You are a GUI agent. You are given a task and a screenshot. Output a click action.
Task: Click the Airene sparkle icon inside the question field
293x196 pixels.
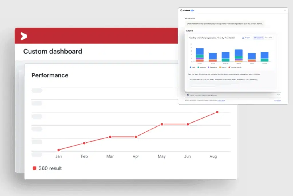pyautogui.click(x=188, y=95)
